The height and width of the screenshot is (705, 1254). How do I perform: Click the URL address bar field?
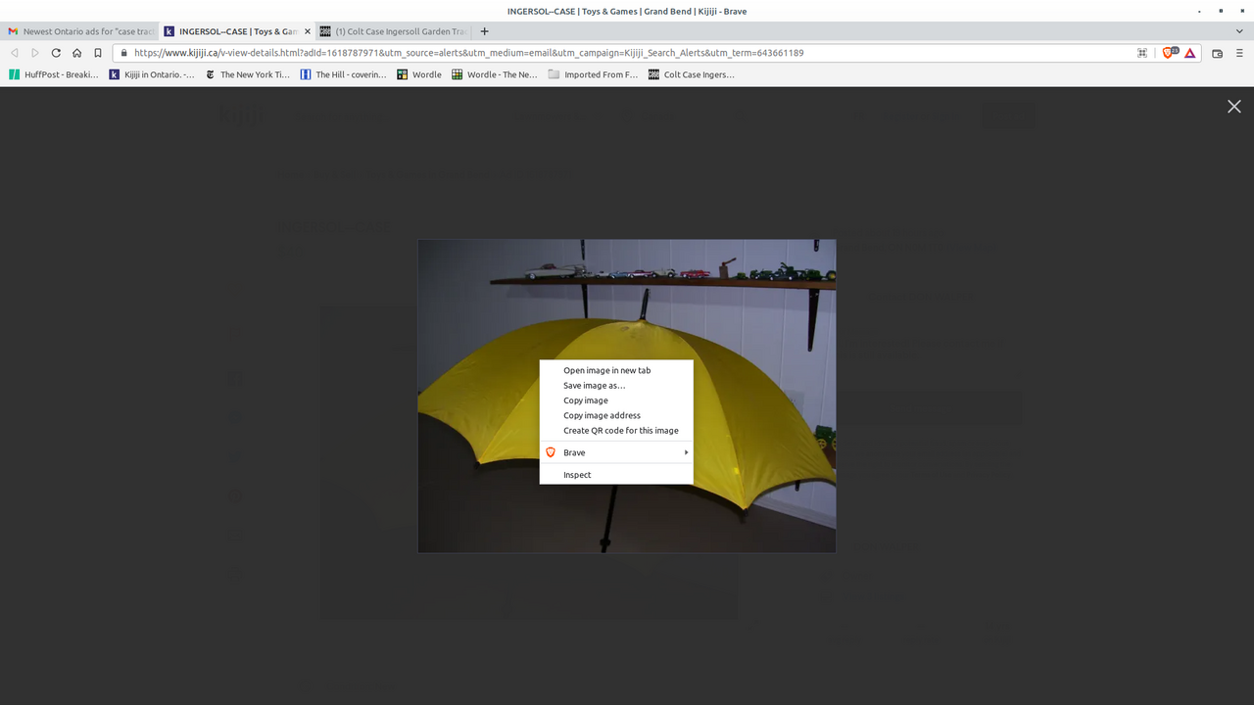pos(627,53)
